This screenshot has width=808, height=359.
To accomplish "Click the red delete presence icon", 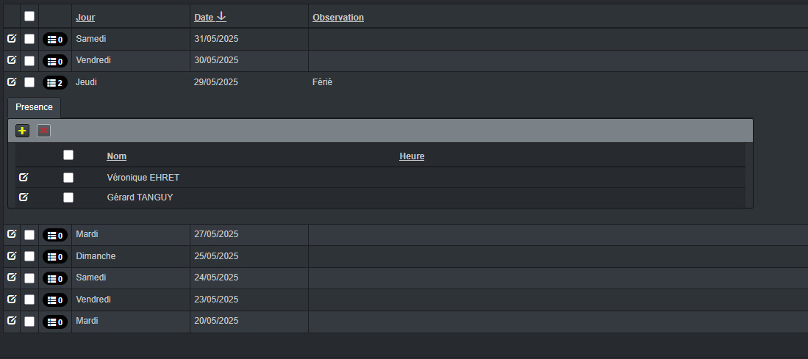I will 44,131.
